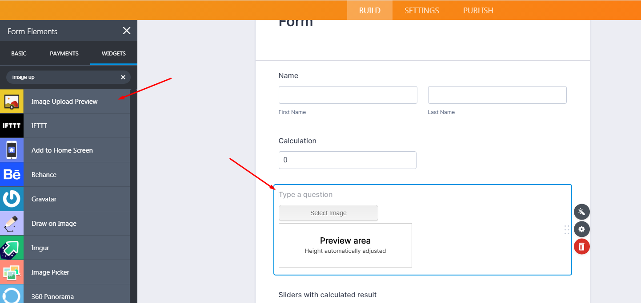
Task: Clear the search with the X icon
Action: 123,77
